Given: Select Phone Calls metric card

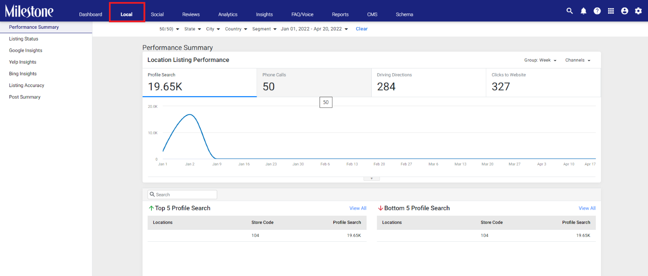Looking at the screenshot, I should [314, 83].
